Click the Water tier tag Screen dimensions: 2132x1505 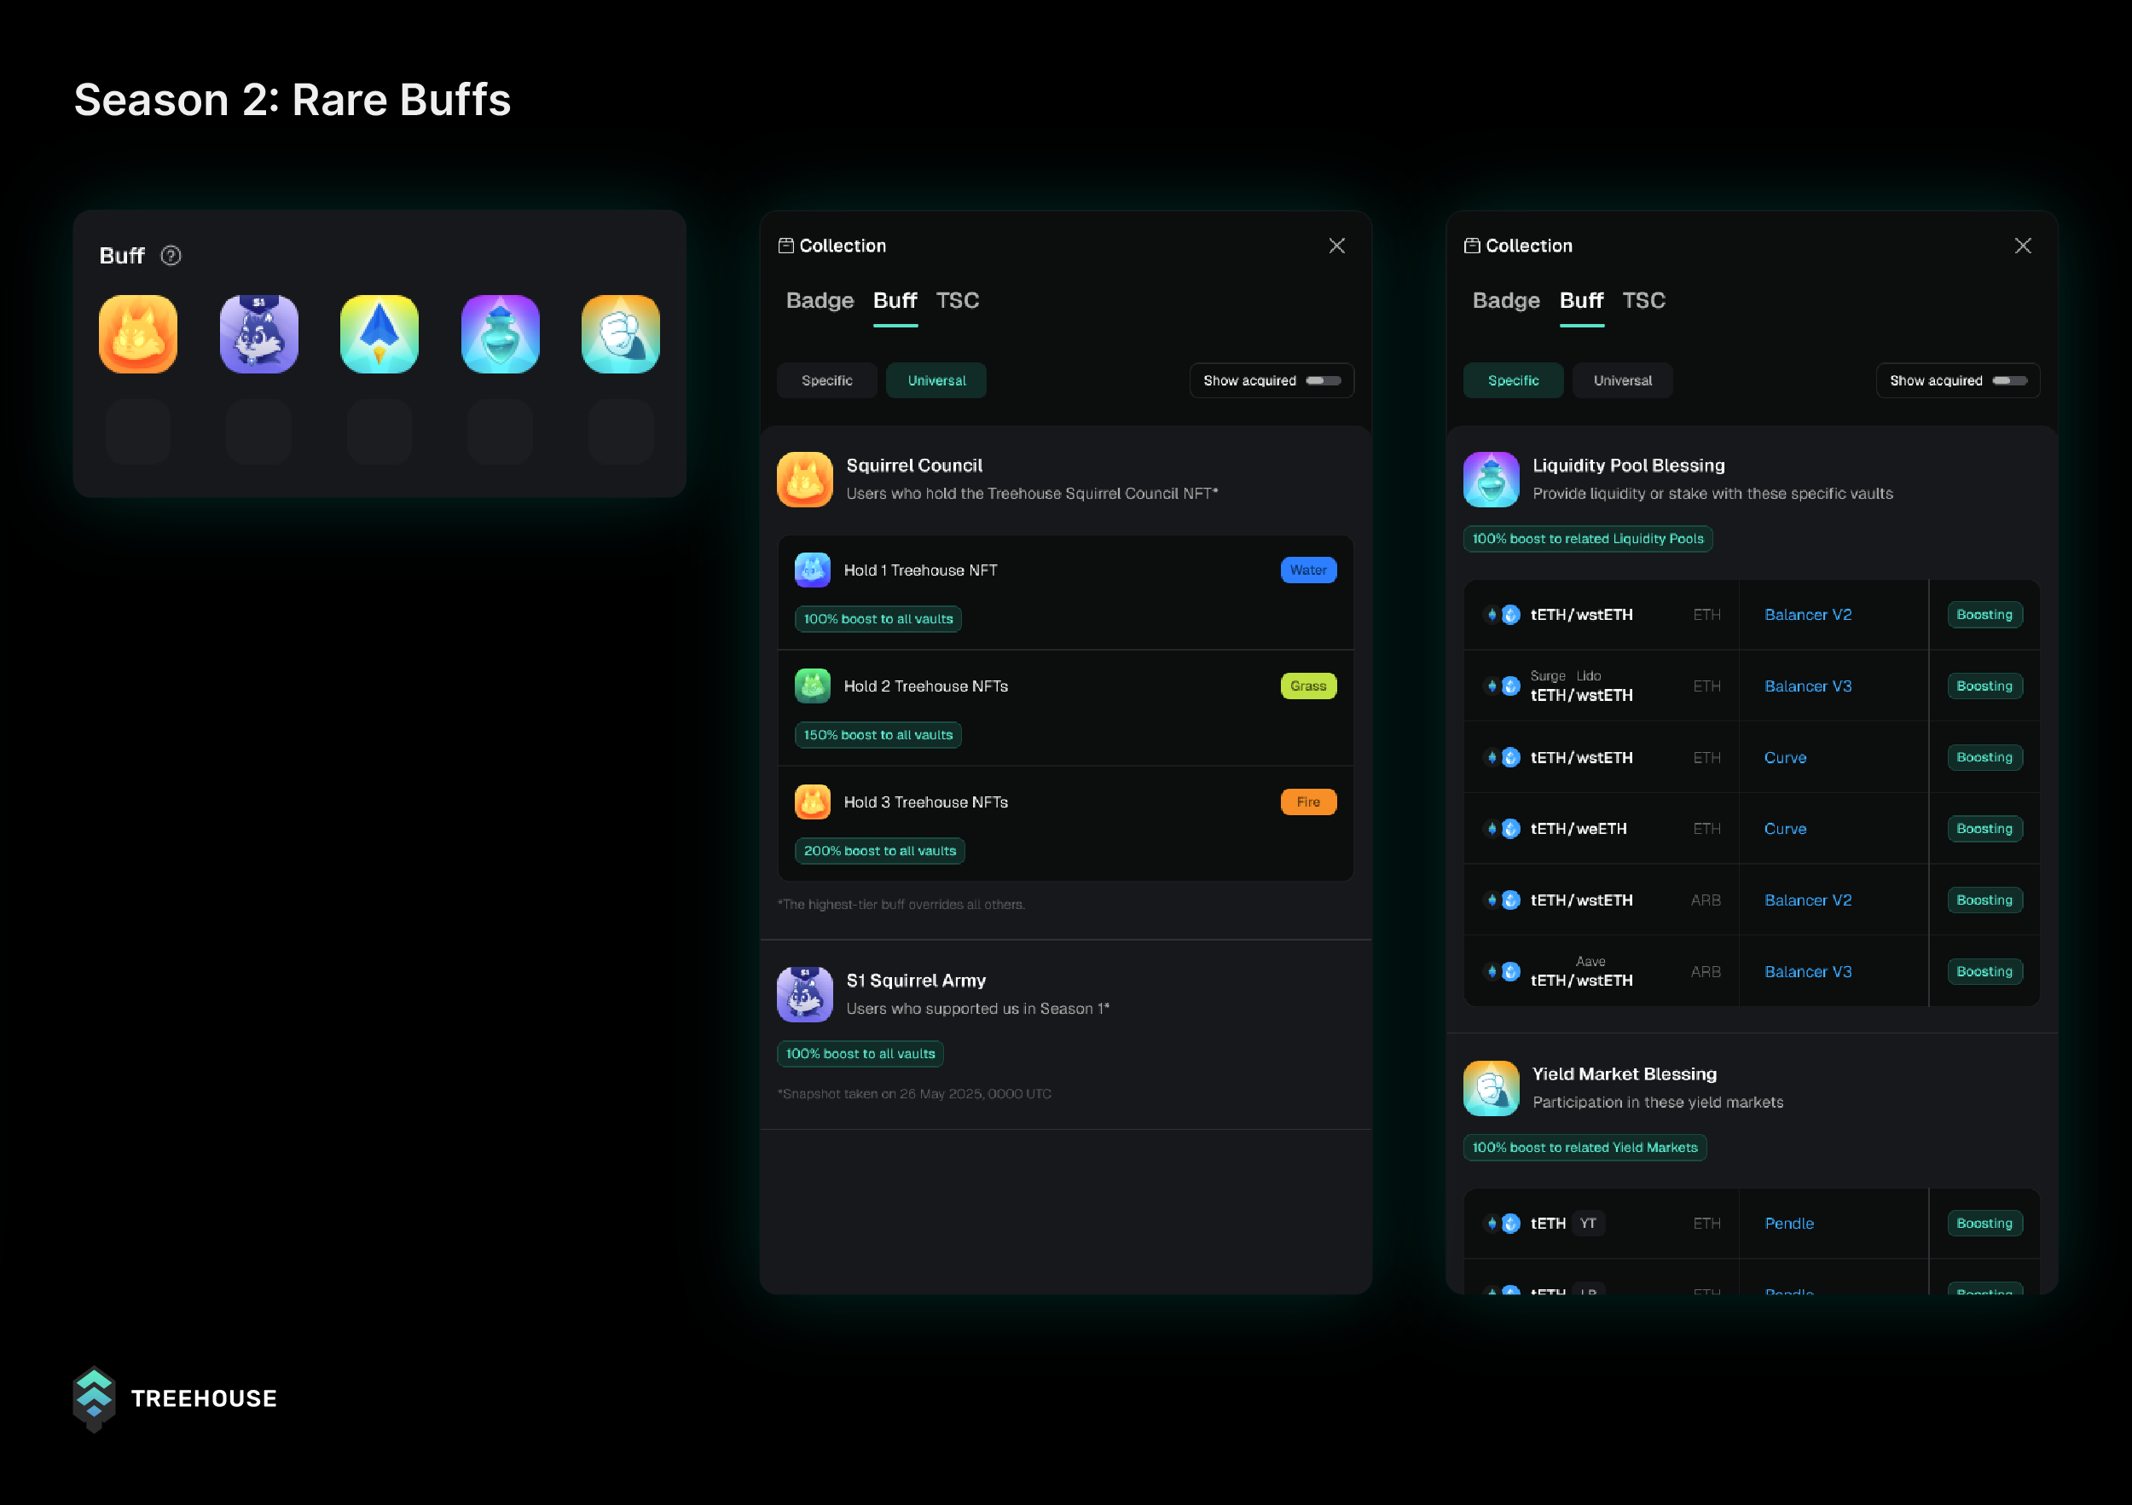(x=1308, y=570)
